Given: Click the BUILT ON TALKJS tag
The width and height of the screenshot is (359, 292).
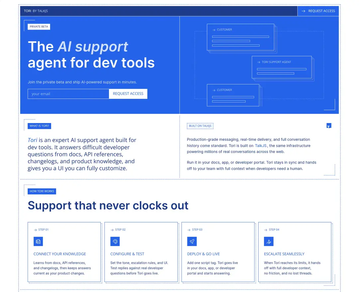Looking at the screenshot, I should tap(200, 126).
